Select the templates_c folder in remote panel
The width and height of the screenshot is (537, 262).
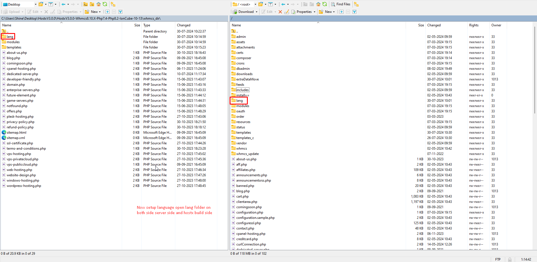pos(245,138)
